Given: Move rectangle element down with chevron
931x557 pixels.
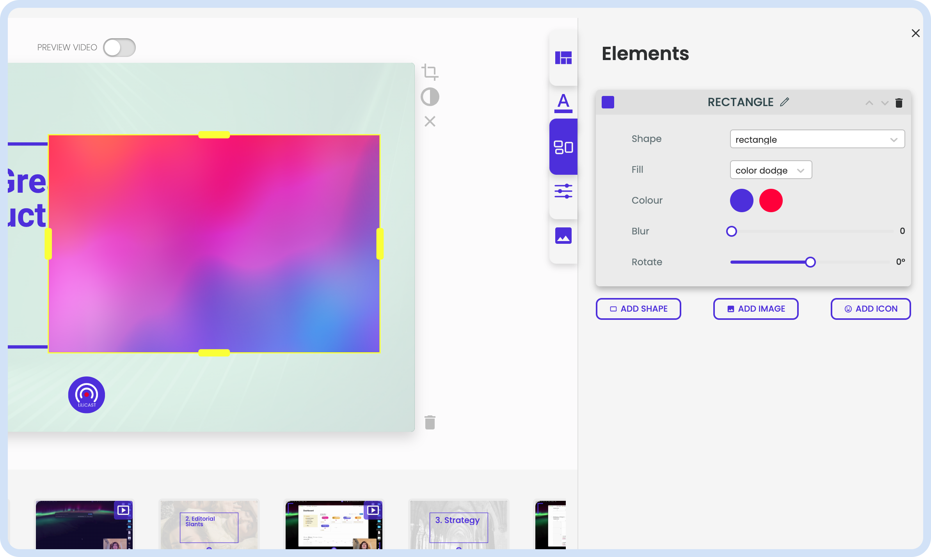Looking at the screenshot, I should click(x=885, y=103).
